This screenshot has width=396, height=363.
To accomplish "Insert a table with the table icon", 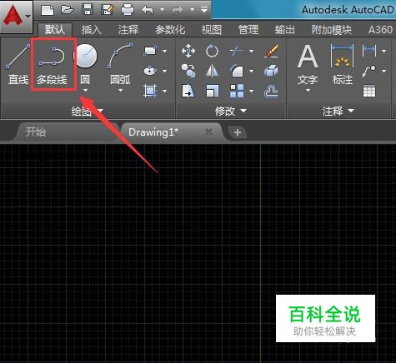I will point(369,91).
